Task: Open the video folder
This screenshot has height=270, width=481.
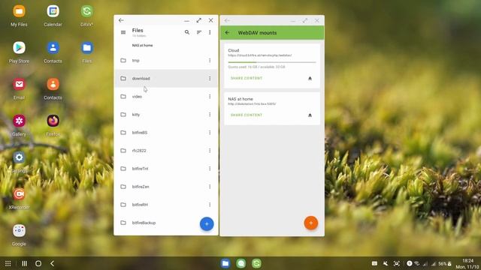Action: (x=166, y=97)
